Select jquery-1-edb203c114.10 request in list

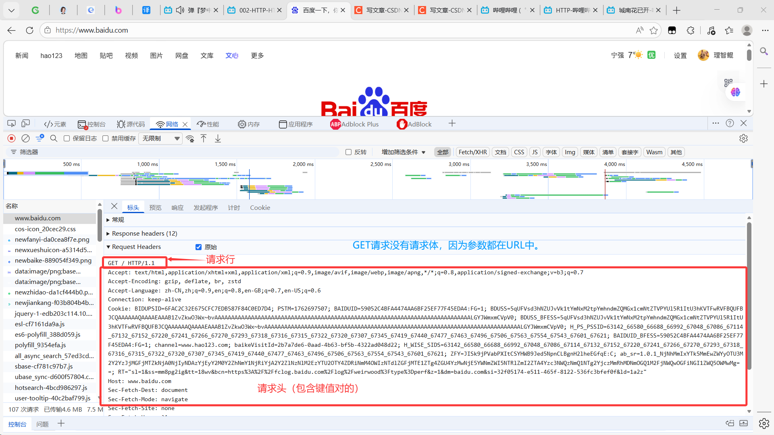point(53,313)
